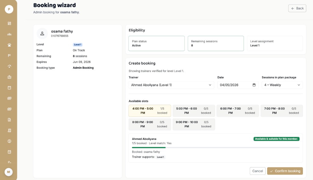Click the member profile person icon

(x=42, y=33)
